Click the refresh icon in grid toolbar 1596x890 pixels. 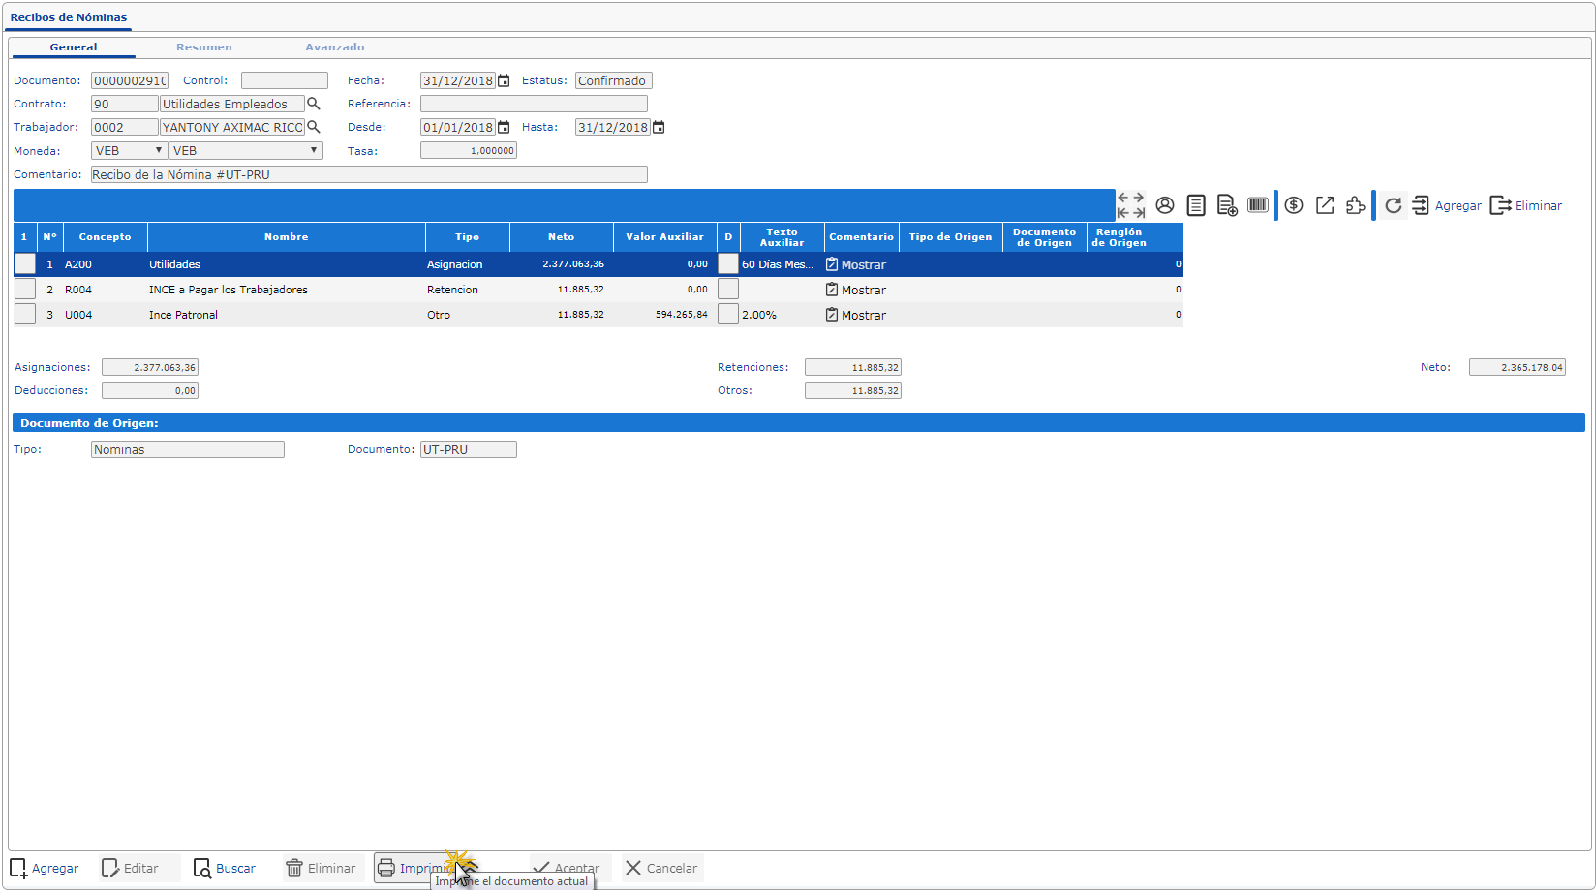[x=1393, y=205]
